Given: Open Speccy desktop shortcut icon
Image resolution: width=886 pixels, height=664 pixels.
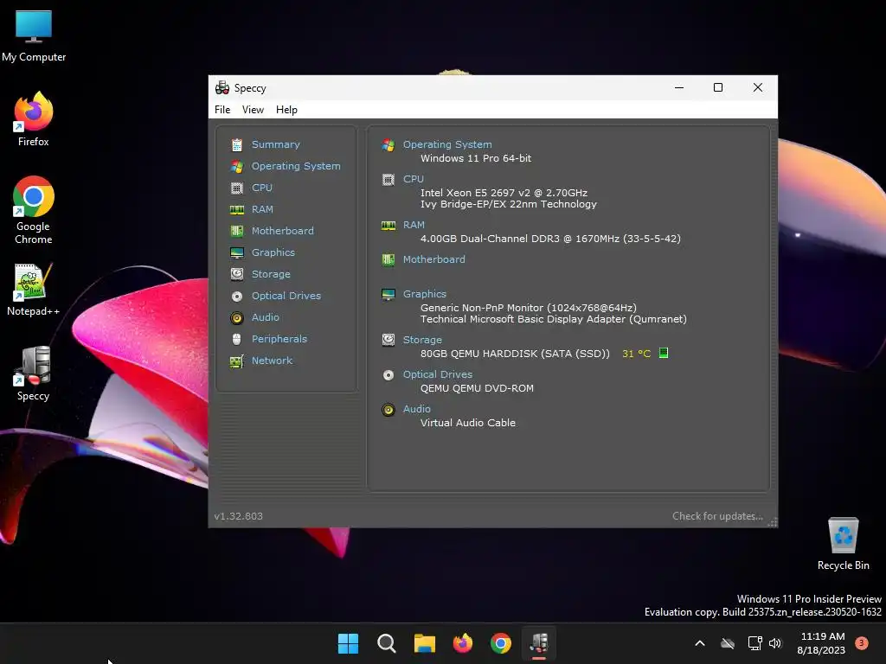Looking at the screenshot, I should pos(34,373).
